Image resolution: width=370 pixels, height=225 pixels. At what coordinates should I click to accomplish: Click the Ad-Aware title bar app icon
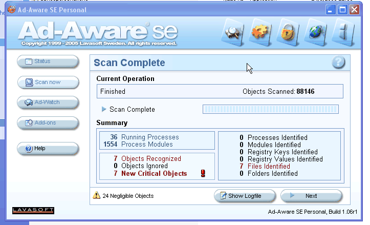[x=12, y=10]
